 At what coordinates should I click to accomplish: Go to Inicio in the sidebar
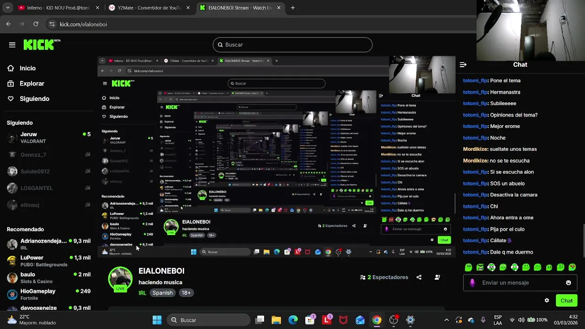point(27,68)
